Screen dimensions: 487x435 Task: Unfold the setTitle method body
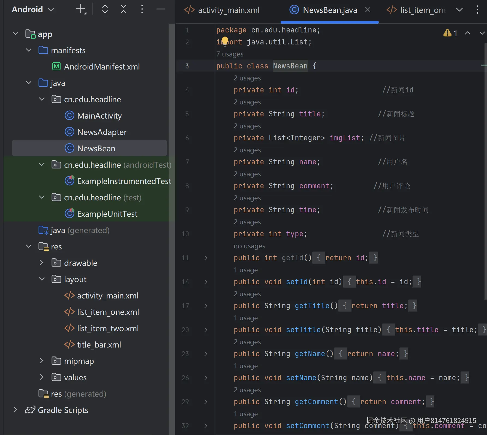click(x=206, y=330)
